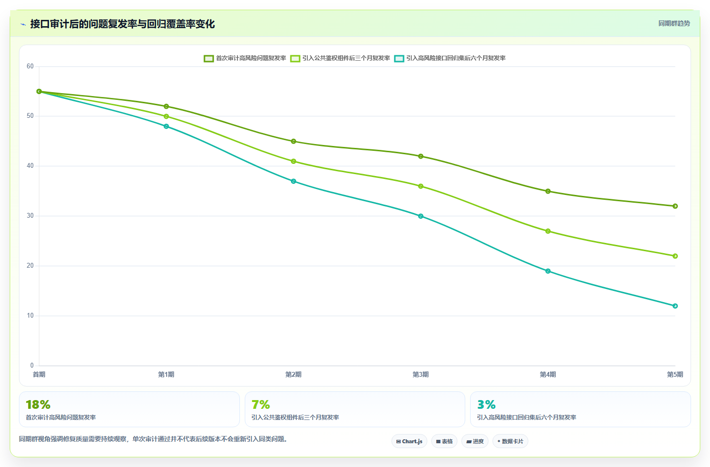Click the 同期群趋势 label in header
710x467 pixels.
pyautogui.click(x=674, y=23)
